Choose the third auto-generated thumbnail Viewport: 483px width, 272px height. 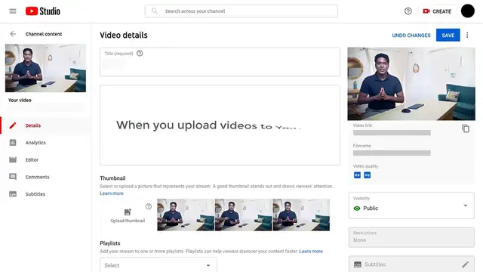[301, 215]
